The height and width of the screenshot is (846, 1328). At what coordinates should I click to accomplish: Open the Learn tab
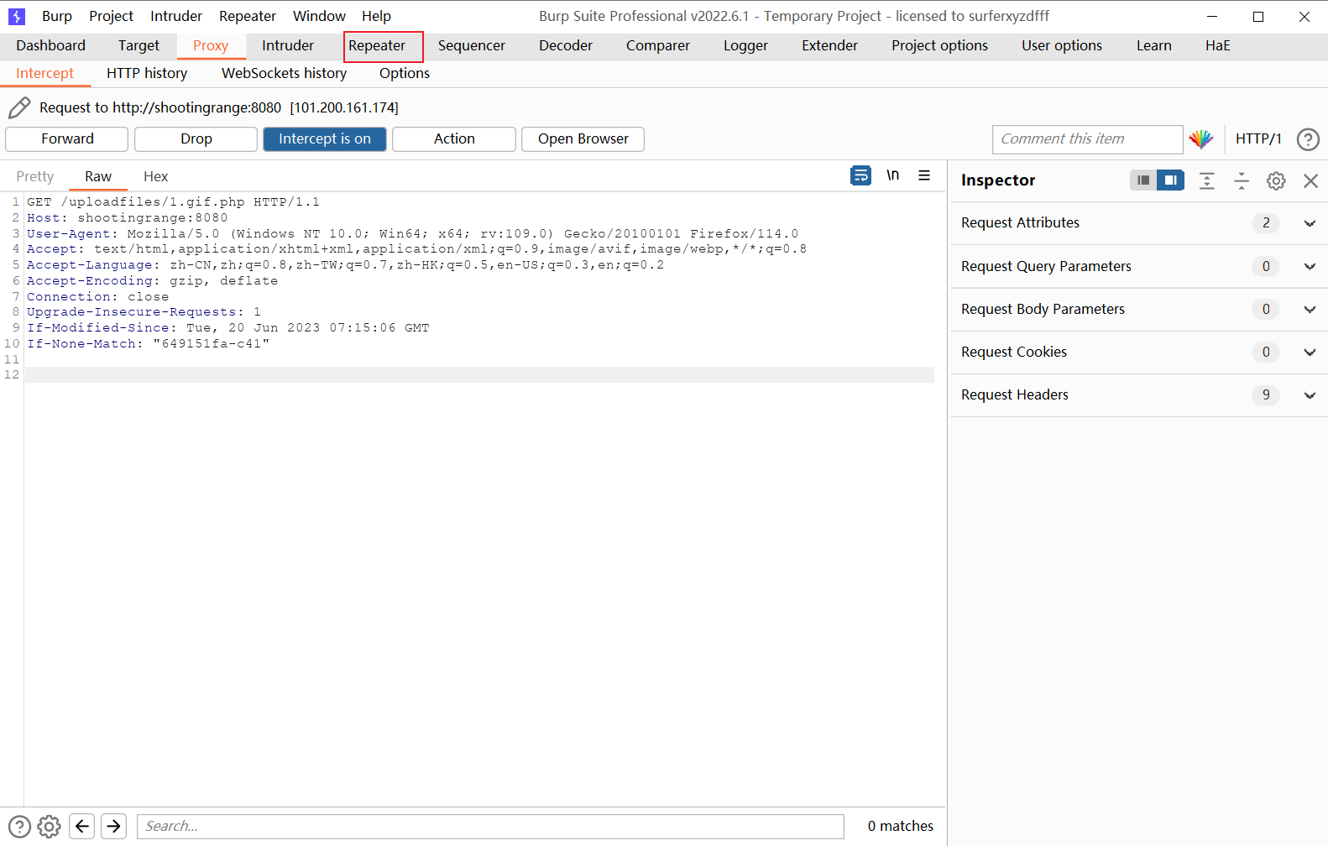pyautogui.click(x=1154, y=46)
